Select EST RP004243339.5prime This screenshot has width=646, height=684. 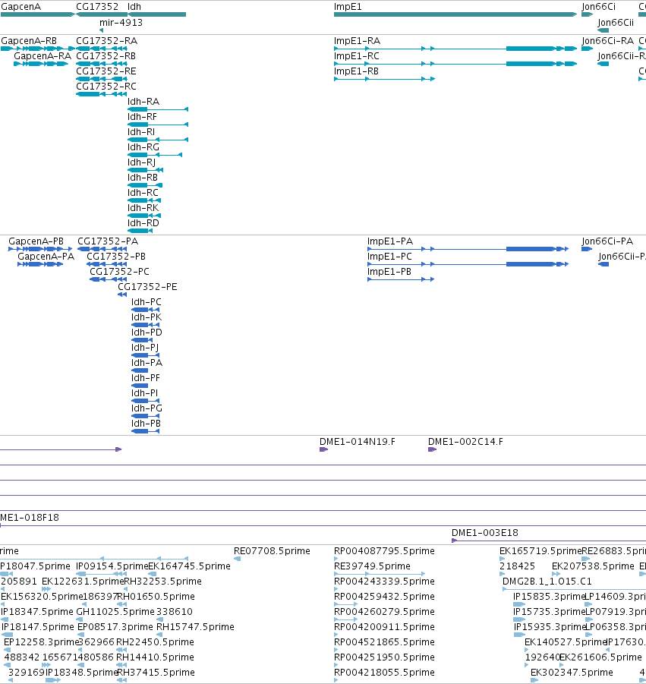336,589
